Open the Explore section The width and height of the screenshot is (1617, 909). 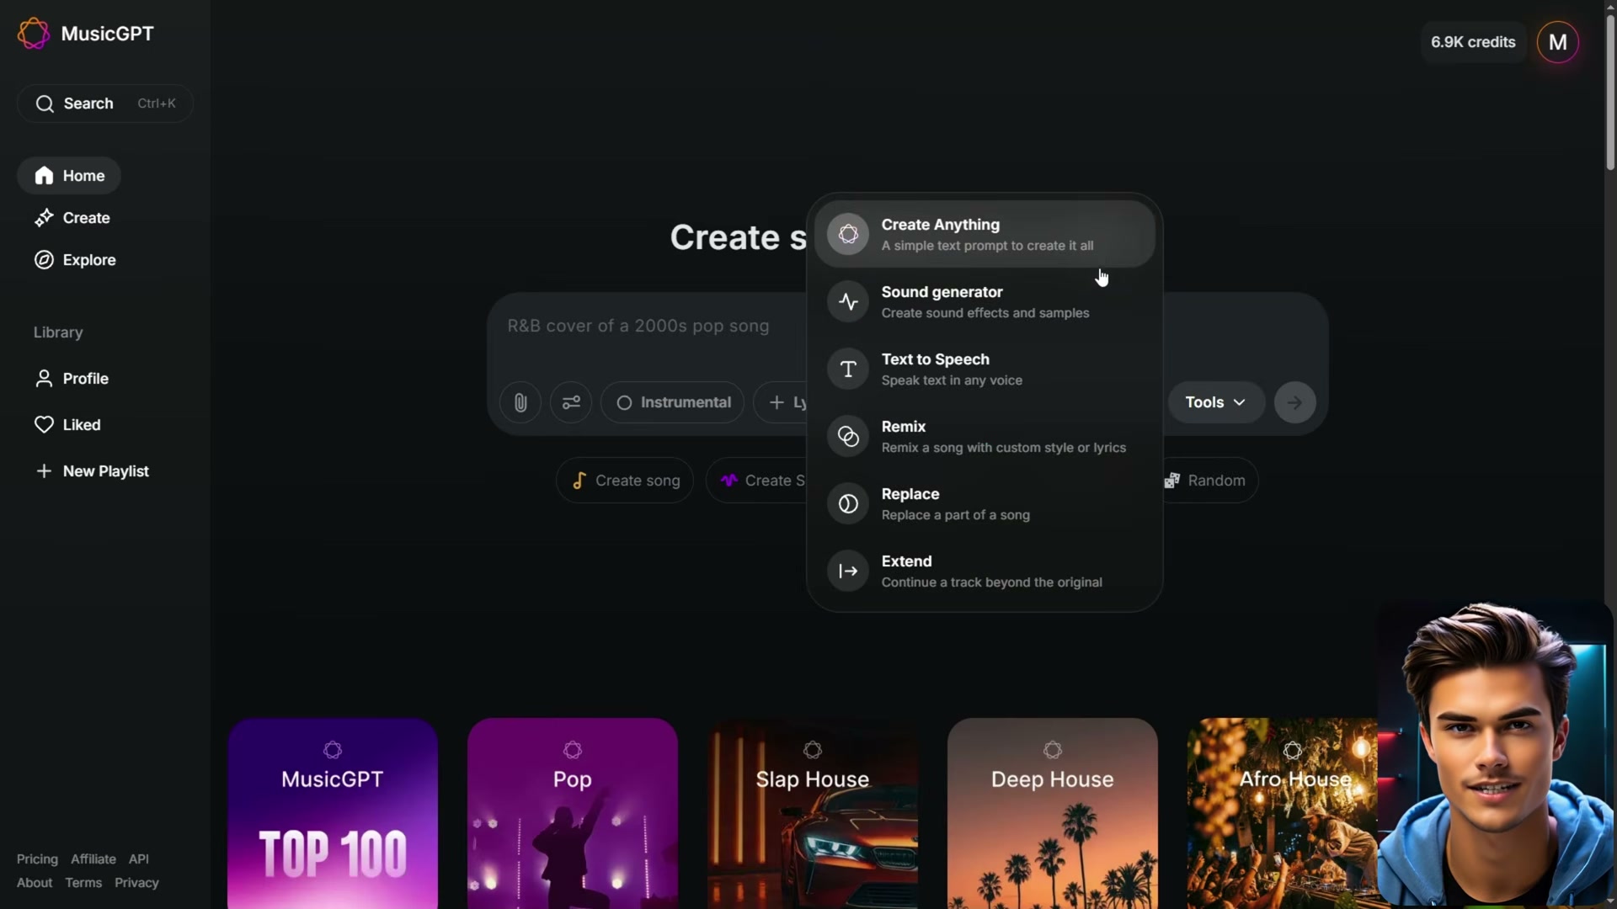tap(75, 260)
